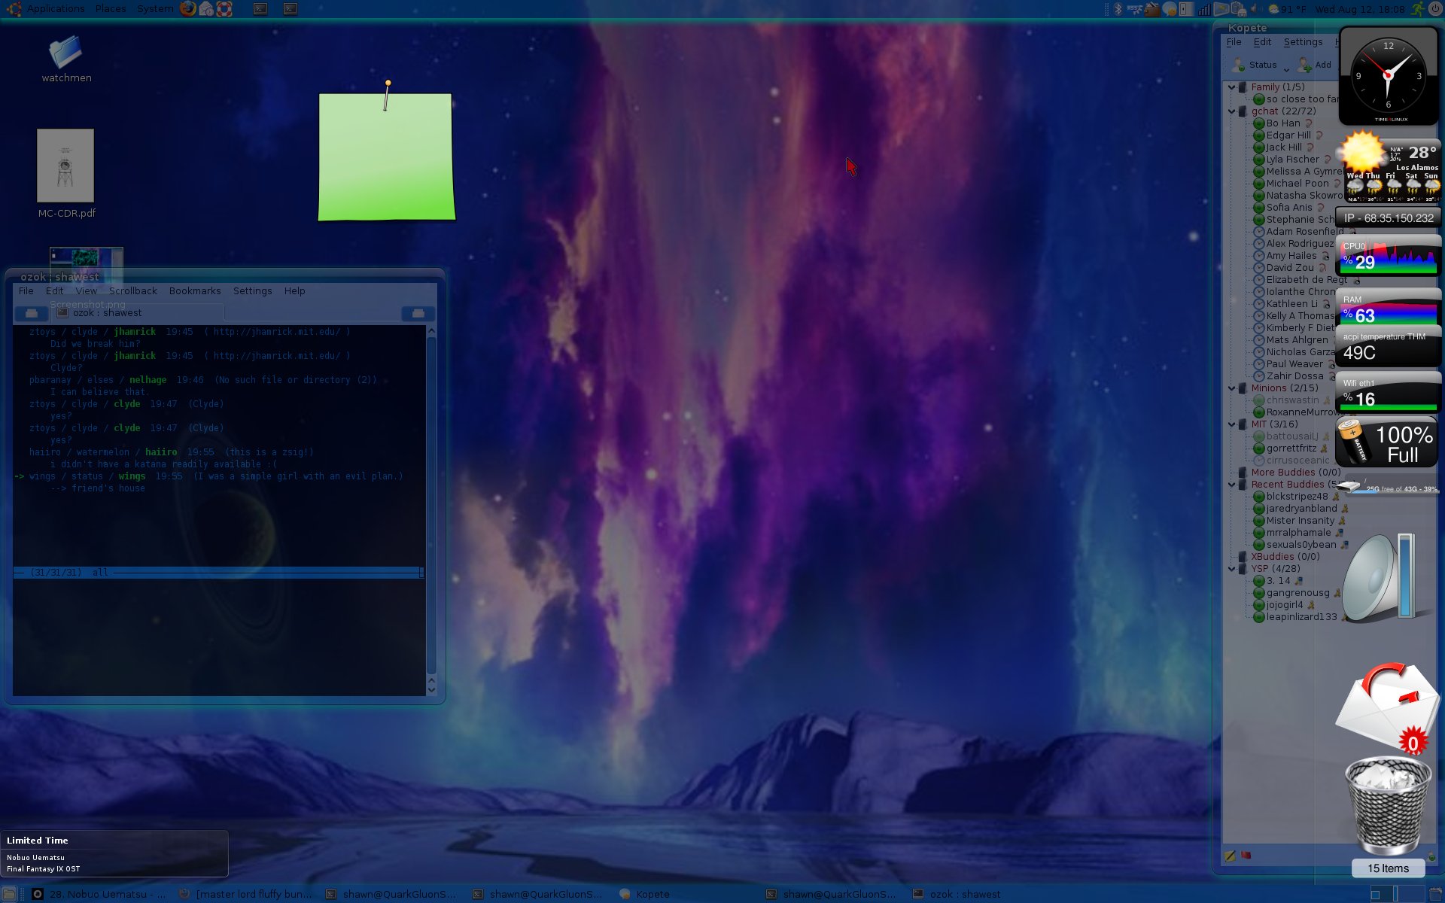Open the MC-CDR.pdf file thumbnail
Image resolution: width=1445 pixels, height=903 pixels.
coord(65,166)
